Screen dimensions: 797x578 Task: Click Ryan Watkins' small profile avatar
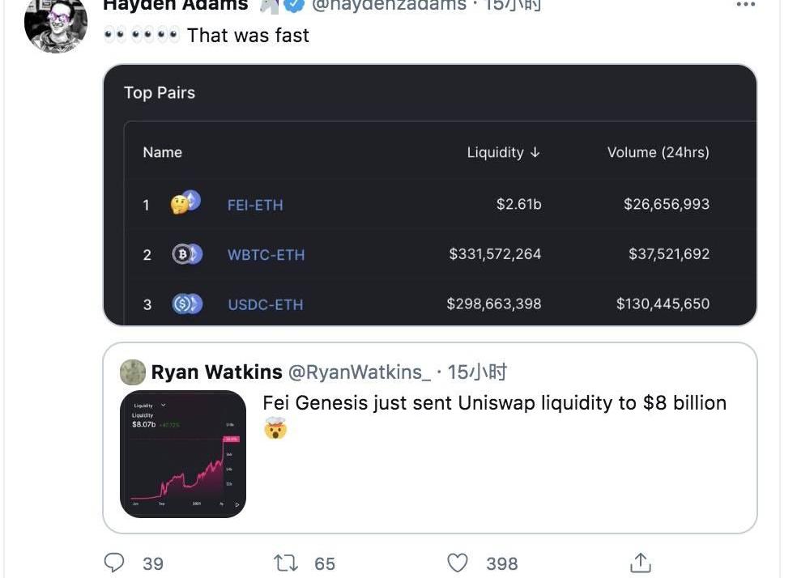pyautogui.click(x=133, y=372)
